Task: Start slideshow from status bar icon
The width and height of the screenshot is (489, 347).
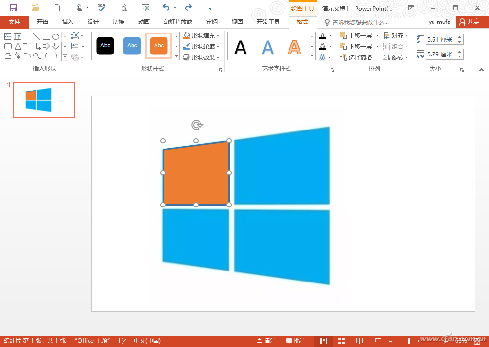Action: [x=378, y=341]
